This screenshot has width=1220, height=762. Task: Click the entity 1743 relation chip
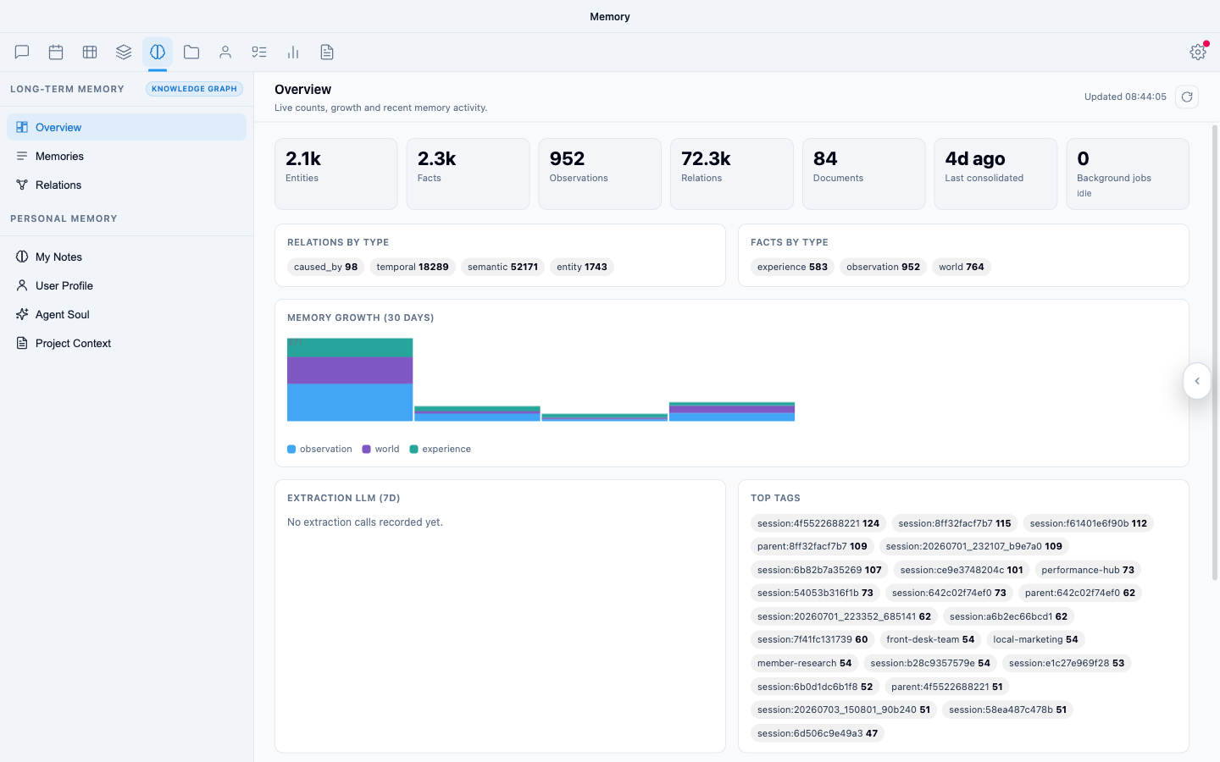coord(582,267)
